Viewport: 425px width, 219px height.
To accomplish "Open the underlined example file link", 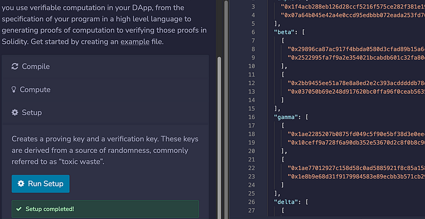I will 135,42.
